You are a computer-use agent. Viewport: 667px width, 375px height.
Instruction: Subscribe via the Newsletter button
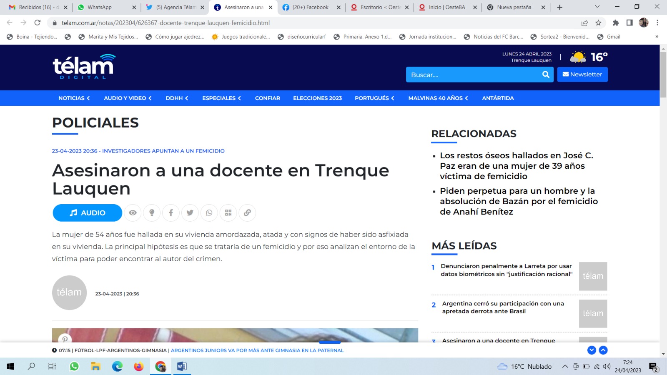pos(582,75)
